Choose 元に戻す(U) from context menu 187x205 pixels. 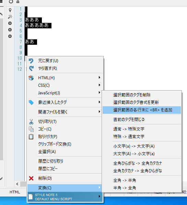[65, 61]
